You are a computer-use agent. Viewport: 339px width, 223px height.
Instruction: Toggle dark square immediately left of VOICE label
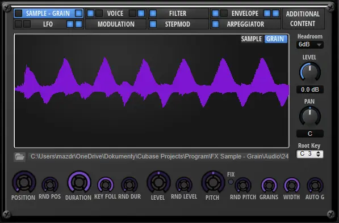99,14
